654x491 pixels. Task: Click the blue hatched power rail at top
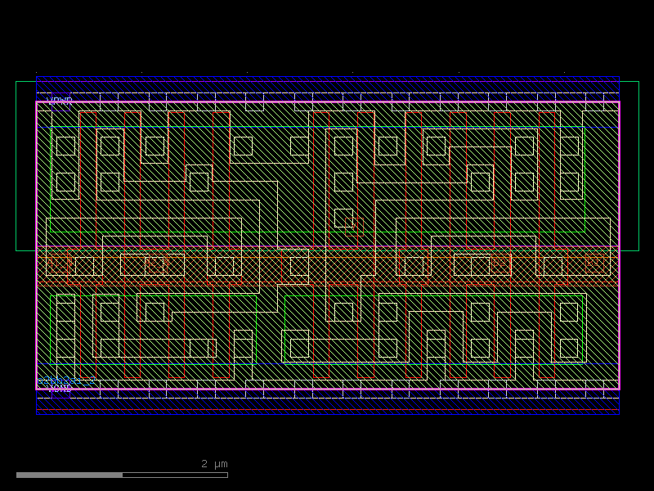[327, 84]
